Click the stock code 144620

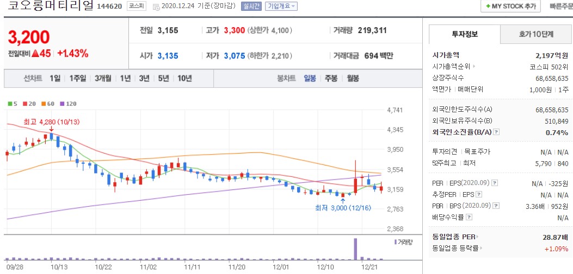pyautogui.click(x=109, y=6)
